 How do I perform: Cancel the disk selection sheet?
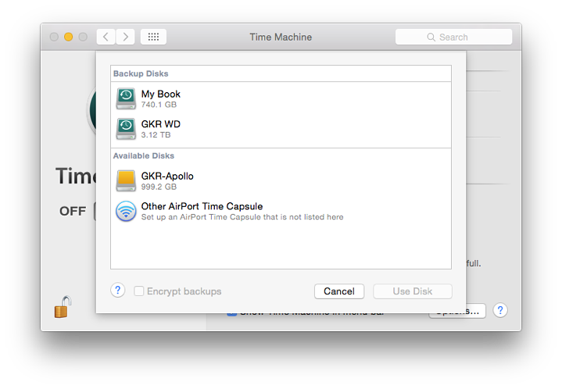339,291
